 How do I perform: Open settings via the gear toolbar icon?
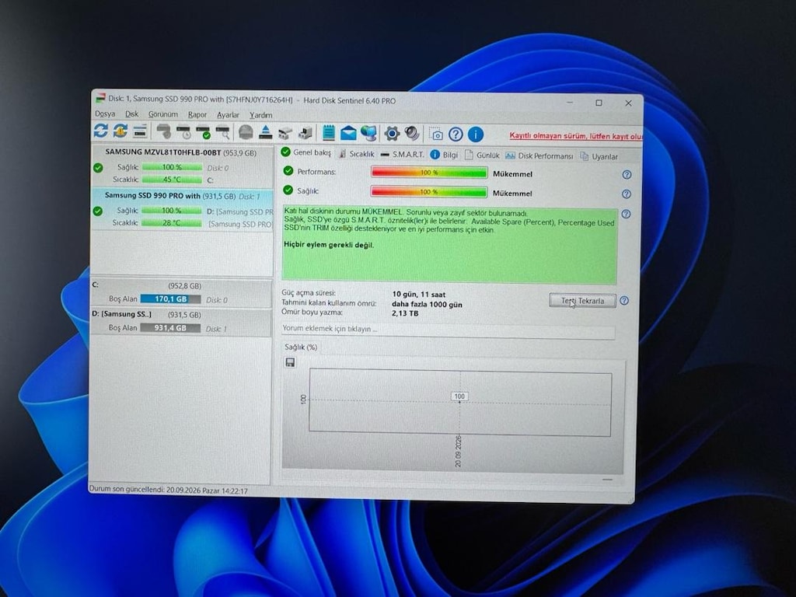(x=392, y=134)
